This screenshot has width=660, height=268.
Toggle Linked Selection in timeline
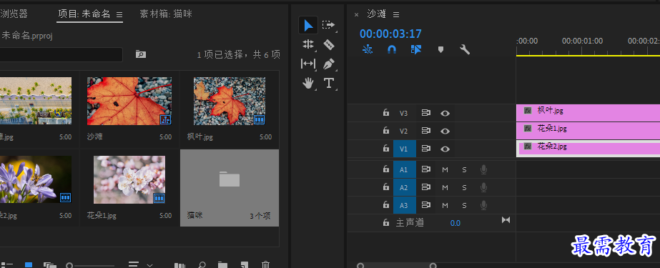tap(416, 49)
